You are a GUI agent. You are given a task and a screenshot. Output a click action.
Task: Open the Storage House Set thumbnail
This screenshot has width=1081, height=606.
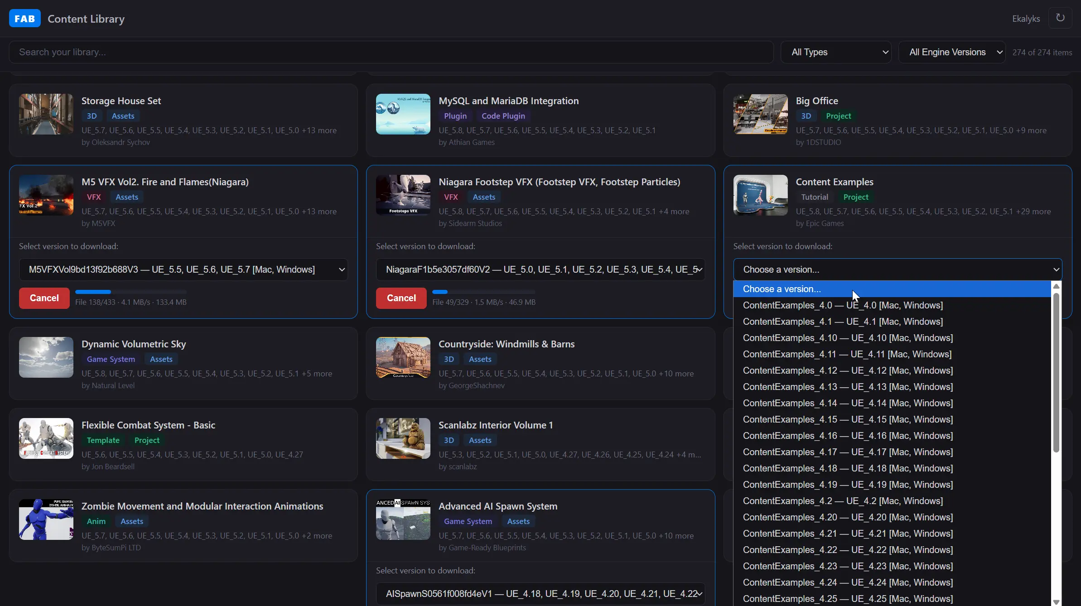pyautogui.click(x=46, y=114)
